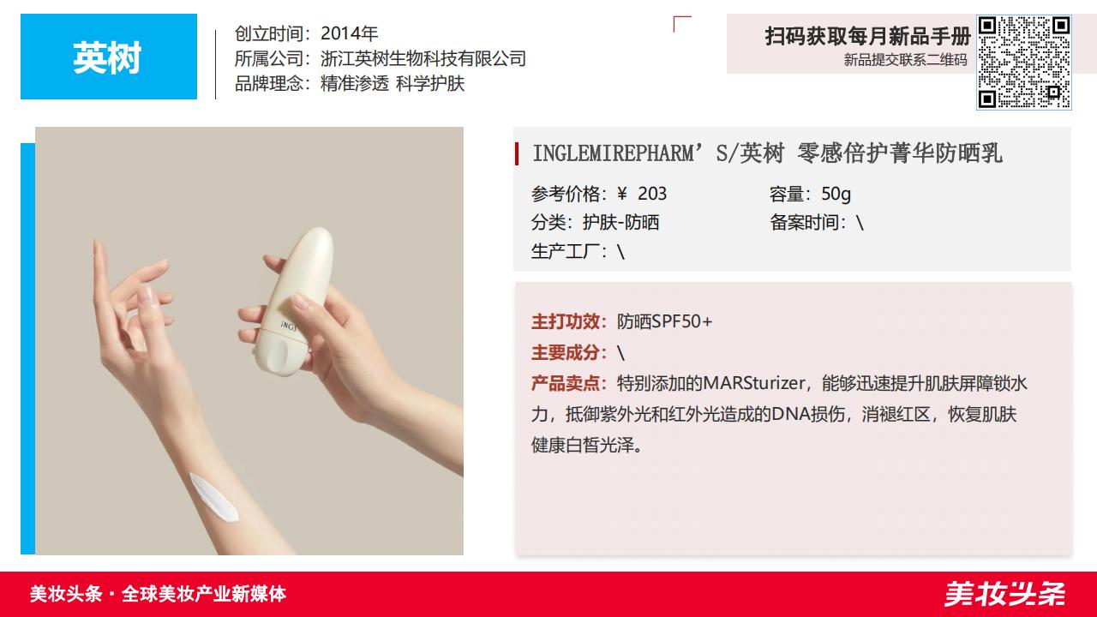Click the 创立时间 2014年 line

[x=307, y=34]
